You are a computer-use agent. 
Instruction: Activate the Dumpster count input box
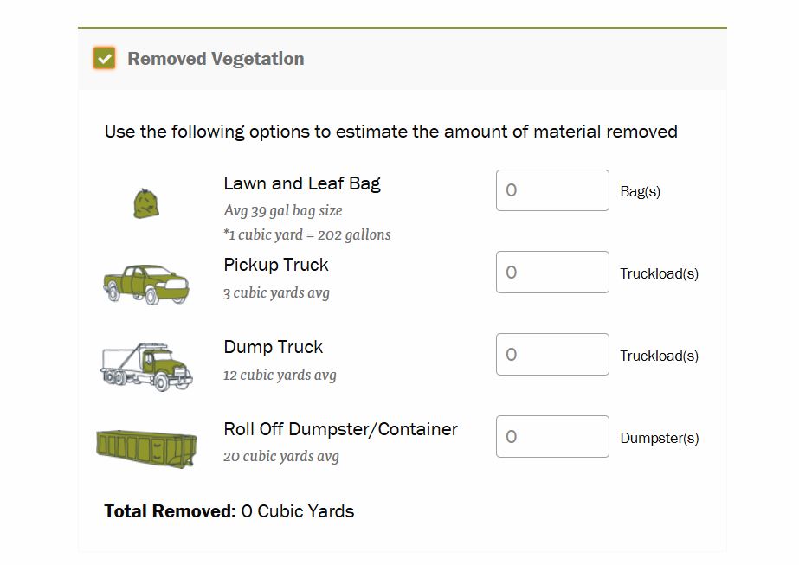pyautogui.click(x=552, y=437)
